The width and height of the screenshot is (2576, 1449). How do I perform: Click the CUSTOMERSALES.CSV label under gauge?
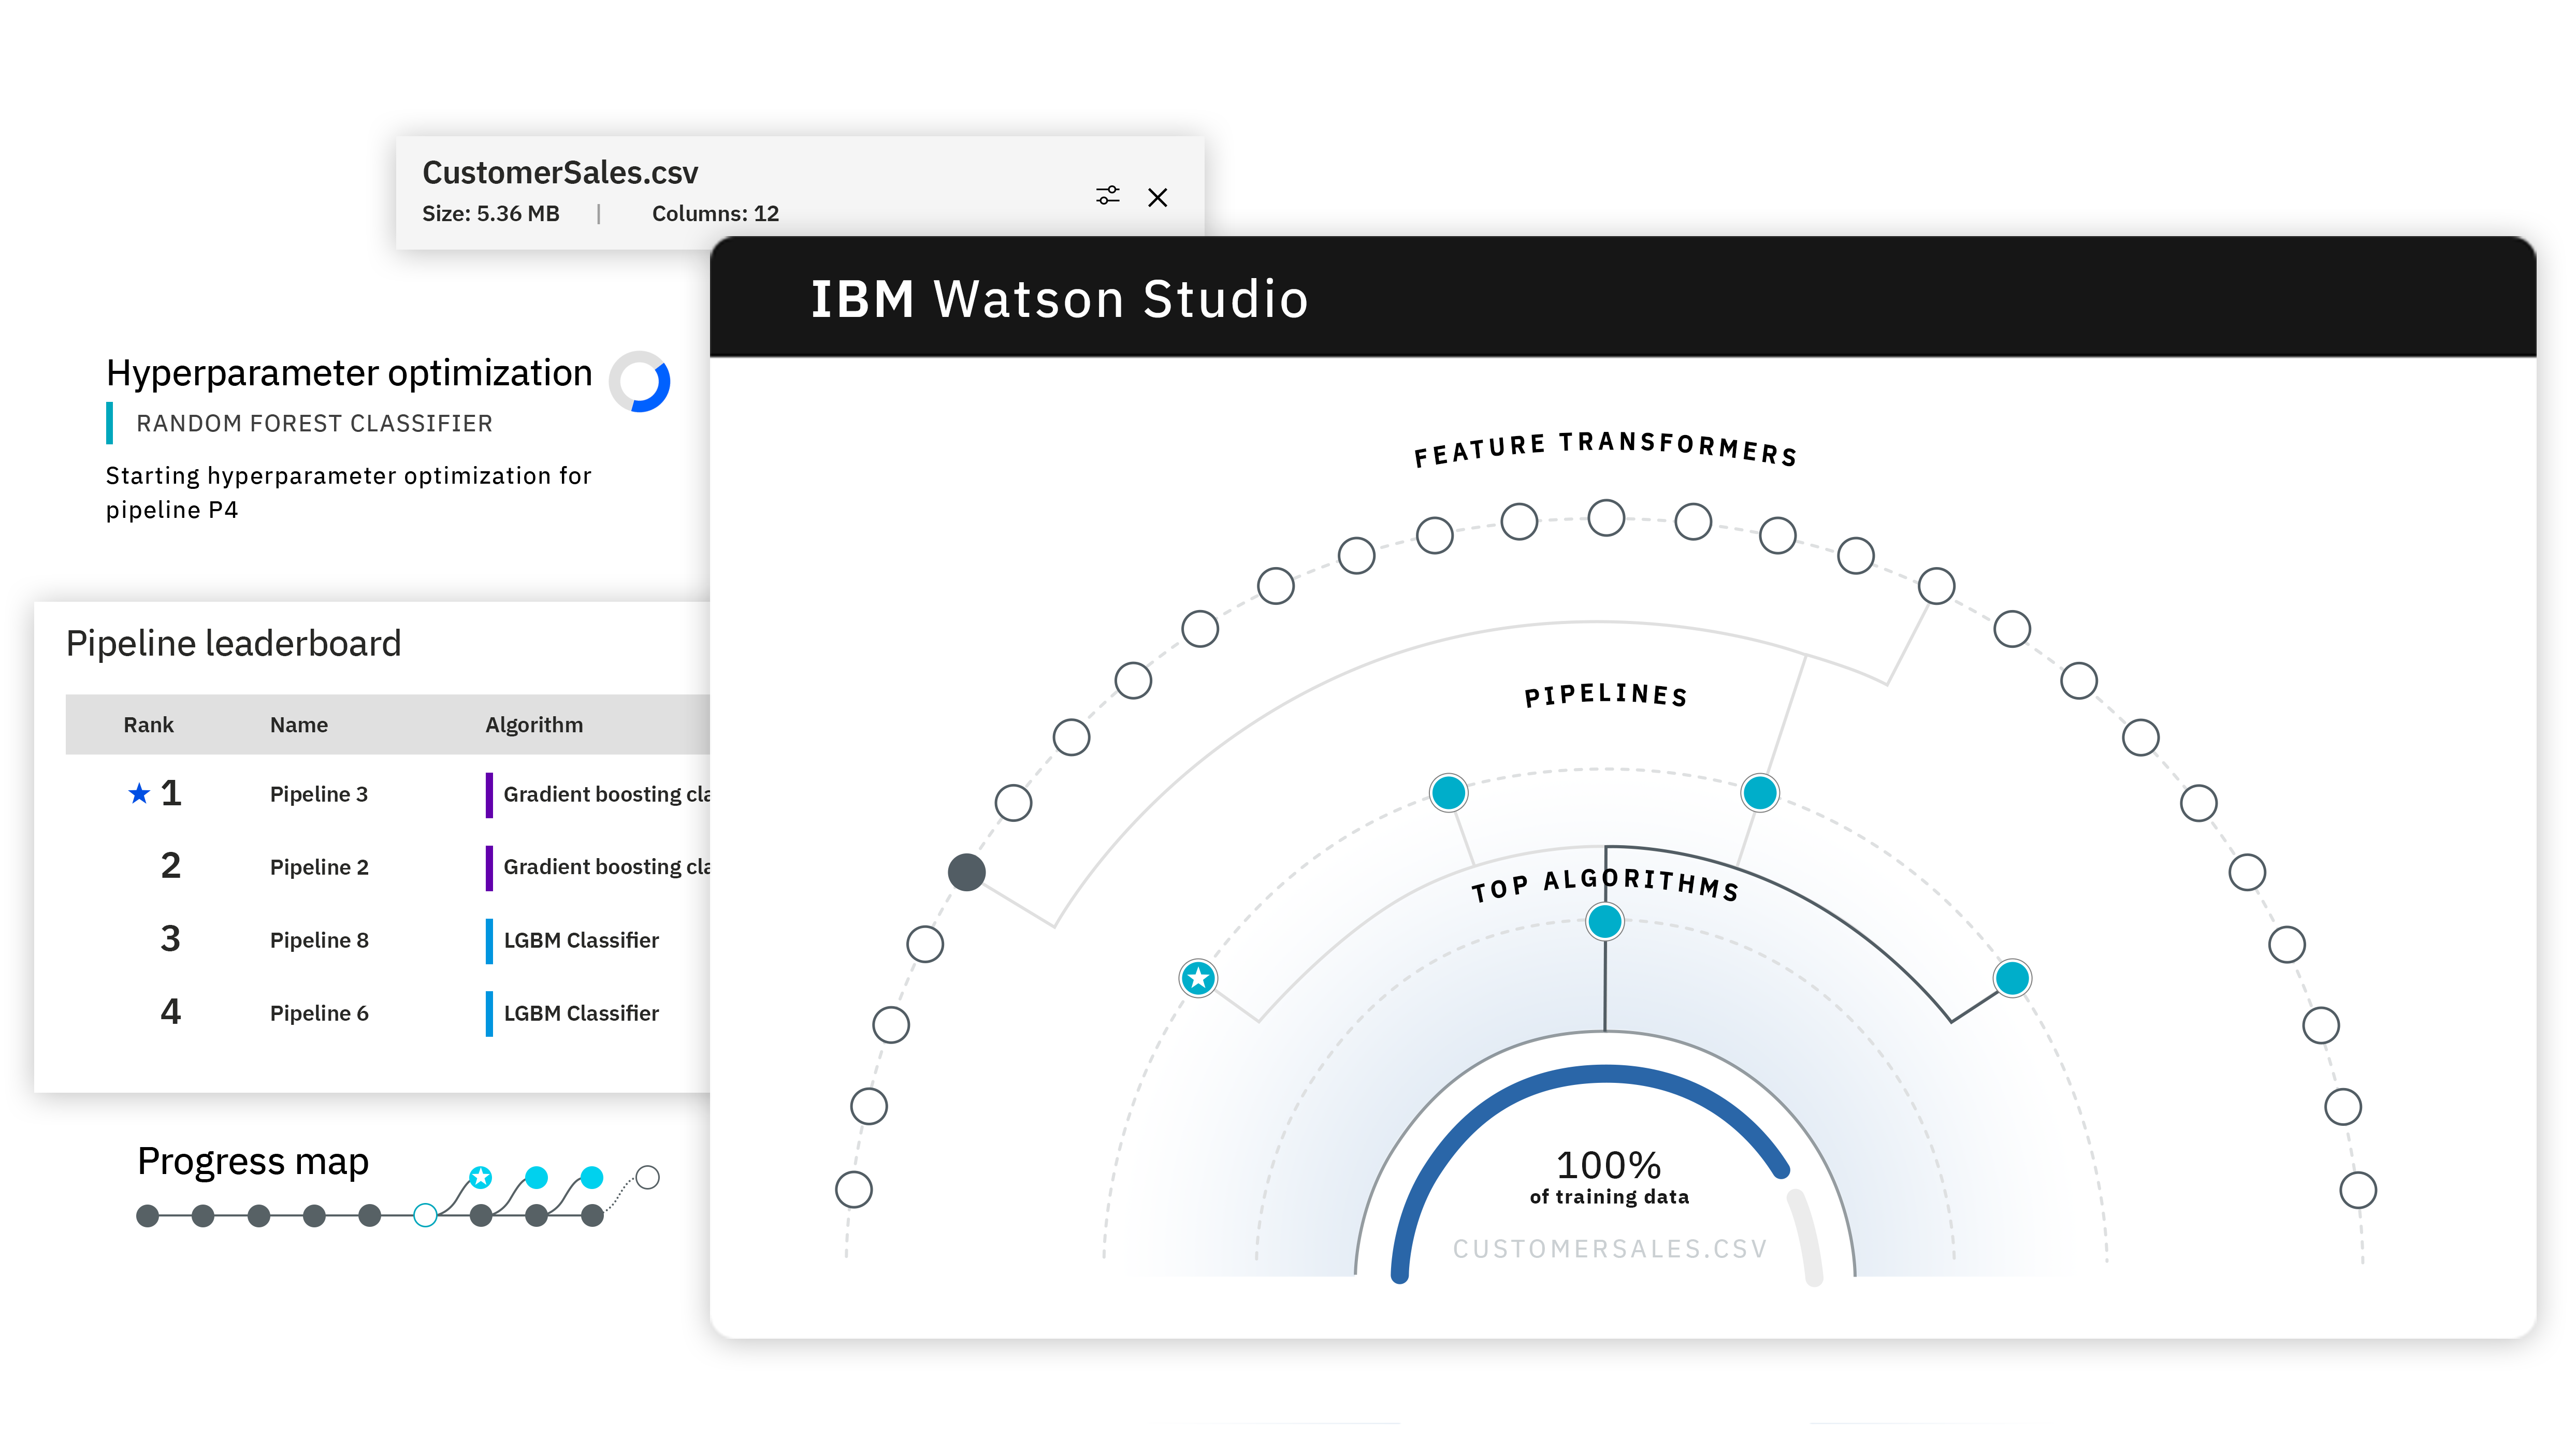(x=1609, y=1248)
